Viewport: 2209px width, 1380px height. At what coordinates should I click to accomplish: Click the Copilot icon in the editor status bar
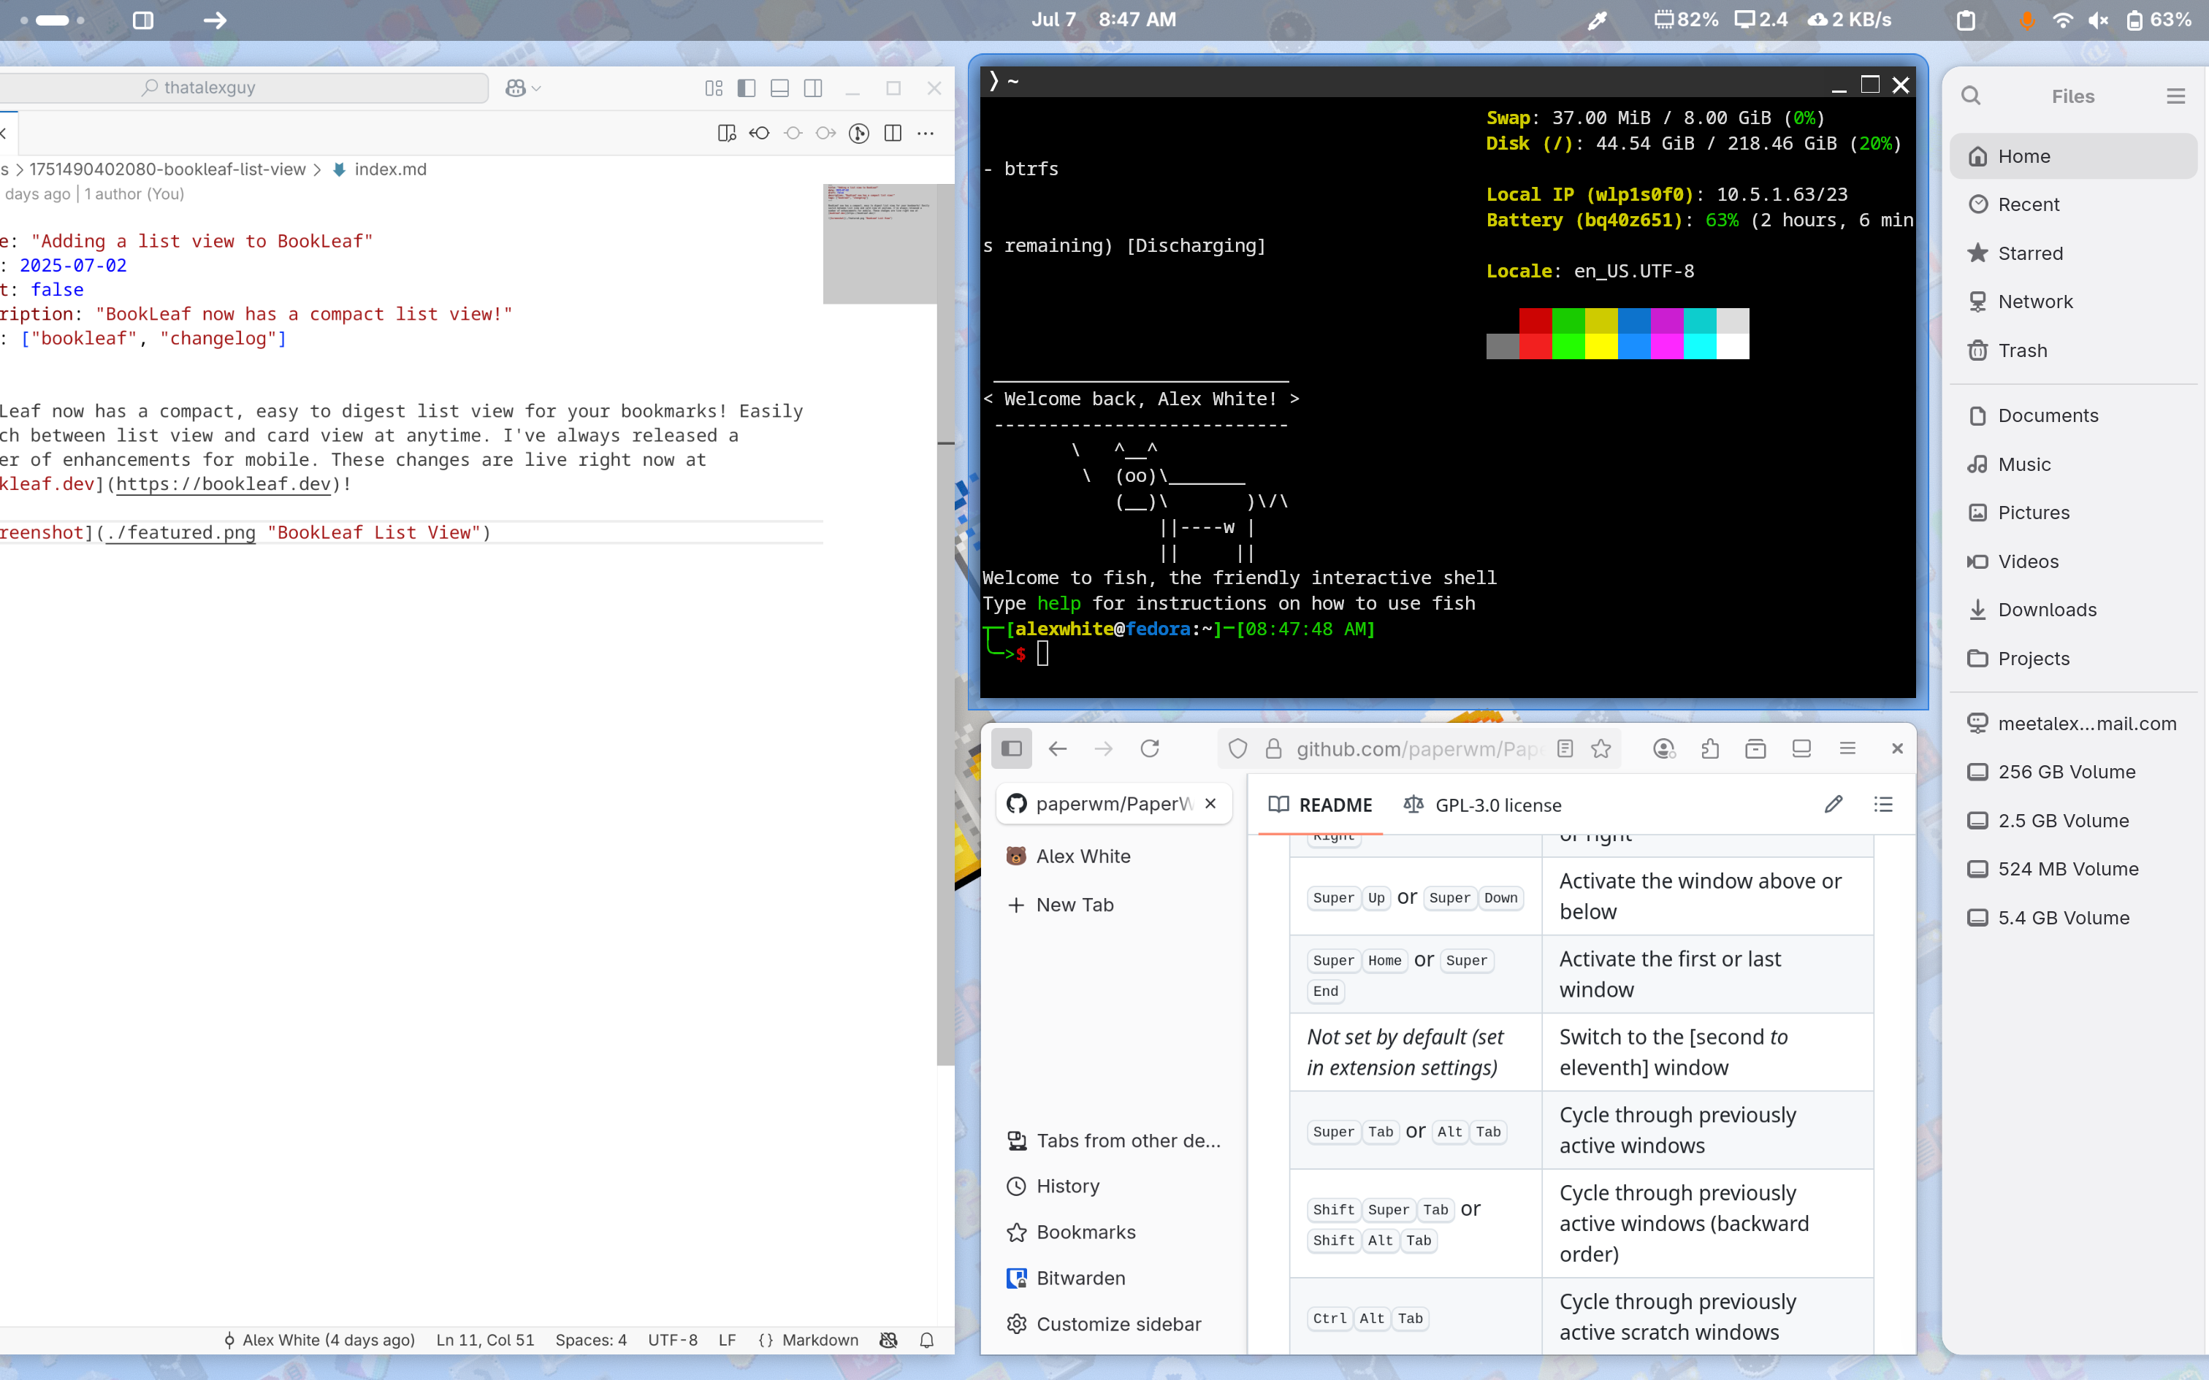coord(888,1340)
